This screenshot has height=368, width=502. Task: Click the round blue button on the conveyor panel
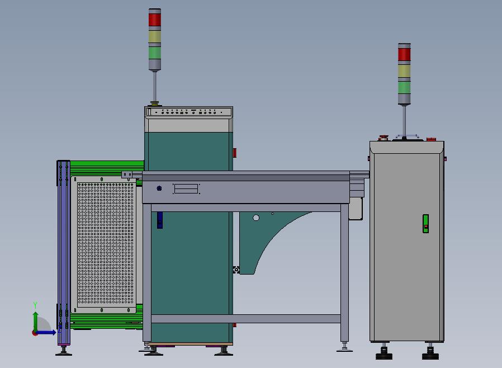click(x=159, y=188)
